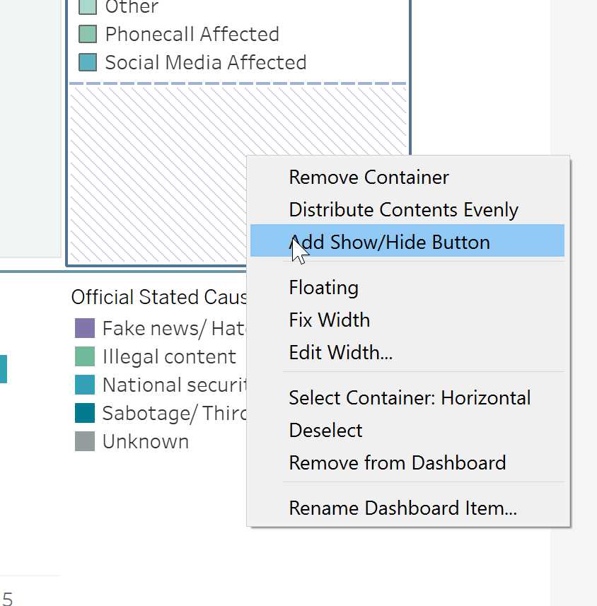Open the Edit Width dialog
The image size is (597, 606).
pyautogui.click(x=340, y=352)
